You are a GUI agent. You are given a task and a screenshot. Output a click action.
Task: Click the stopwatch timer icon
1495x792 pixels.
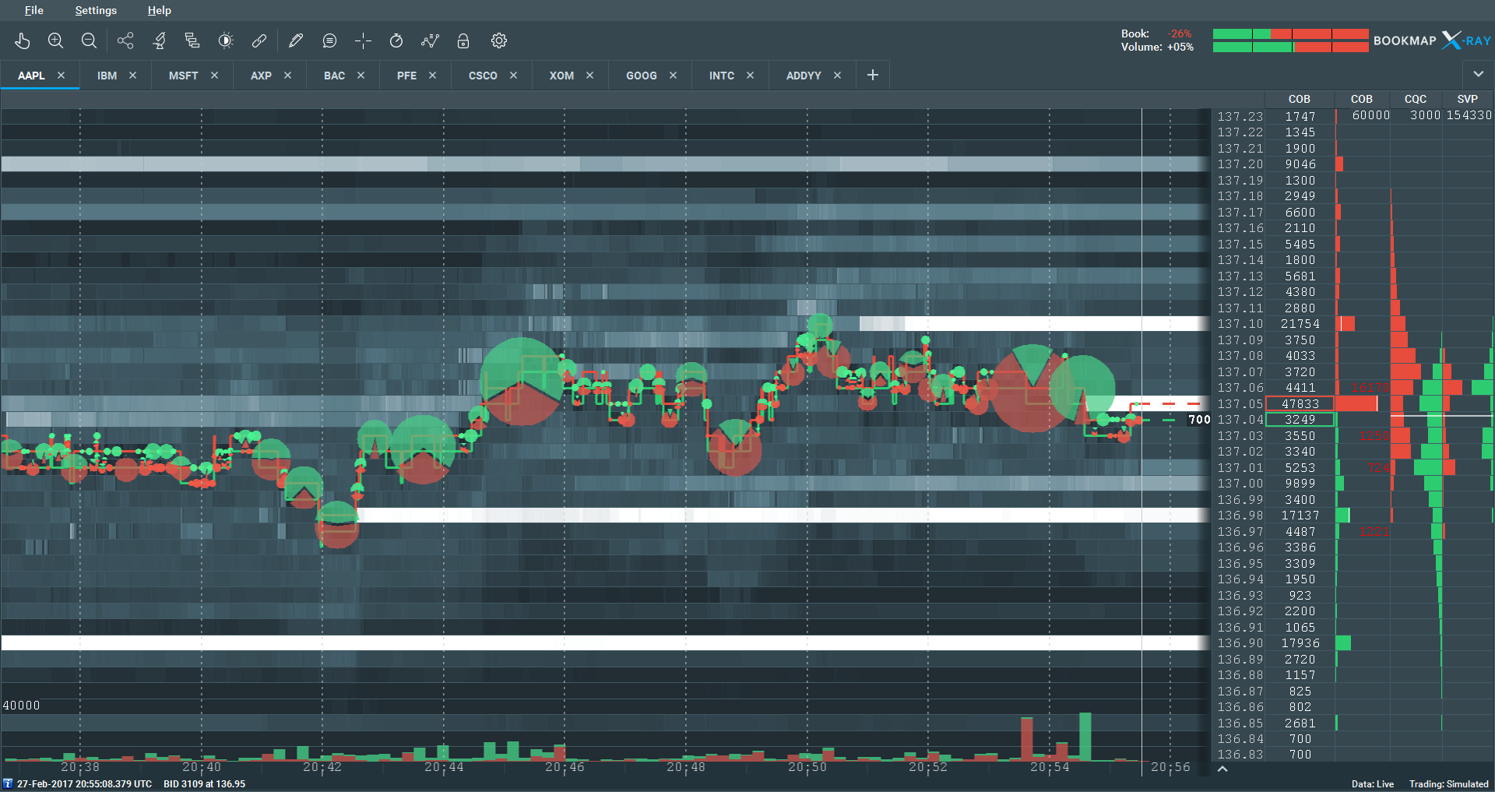coord(396,40)
